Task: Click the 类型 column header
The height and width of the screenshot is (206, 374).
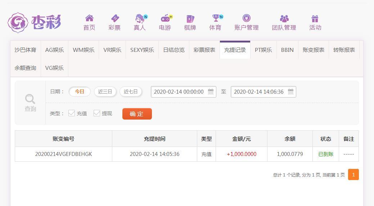Action: coord(206,139)
